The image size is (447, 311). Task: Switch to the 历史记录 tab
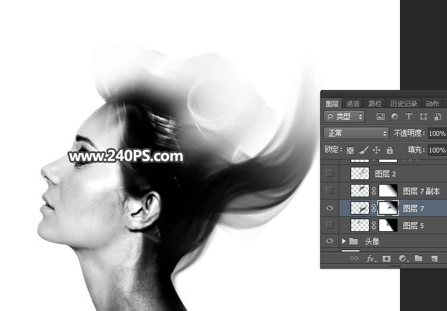[x=404, y=104]
